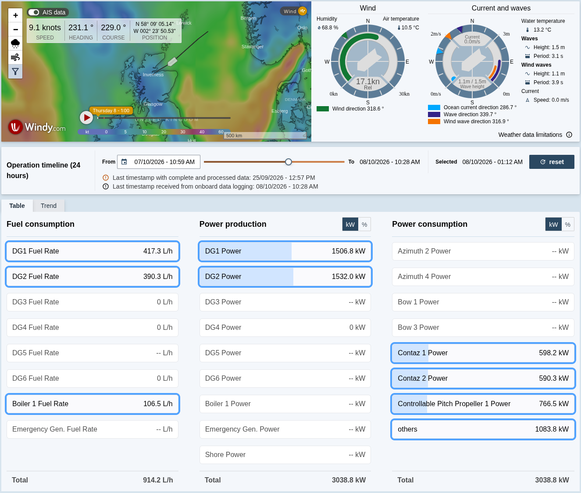Click the From date input field
The width and height of the screenshot is (581, 493).
coord(159,162)
